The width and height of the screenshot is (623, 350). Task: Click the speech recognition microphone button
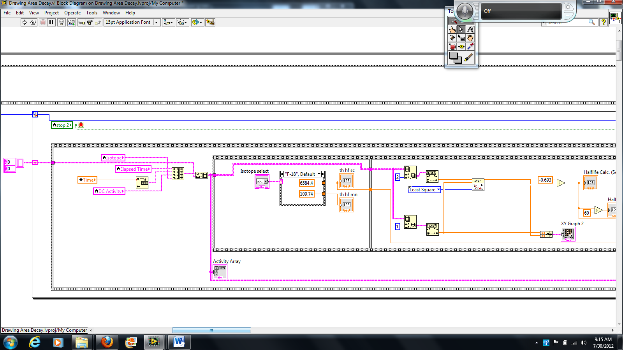(x=465, y=11)
